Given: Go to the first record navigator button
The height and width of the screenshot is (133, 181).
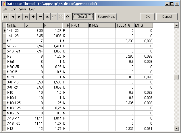Looking at the screenshot, I should point(6,17).
